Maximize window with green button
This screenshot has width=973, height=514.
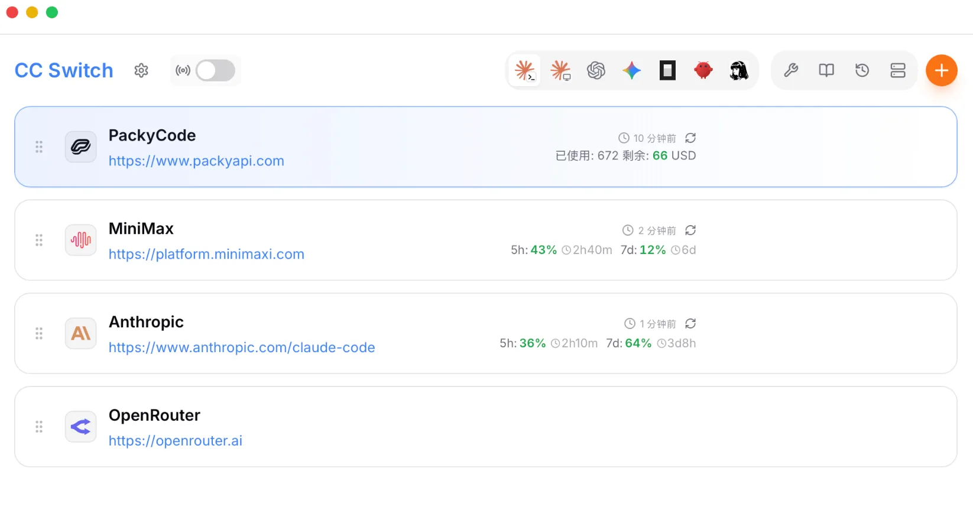[52, 12]
